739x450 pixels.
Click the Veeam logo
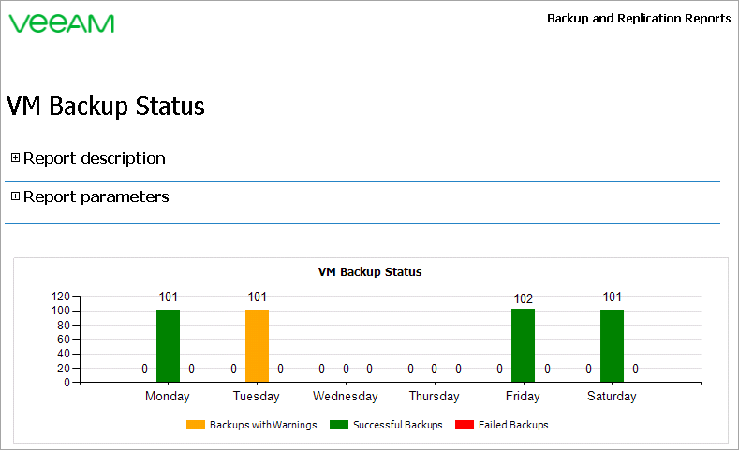[61, 23]
